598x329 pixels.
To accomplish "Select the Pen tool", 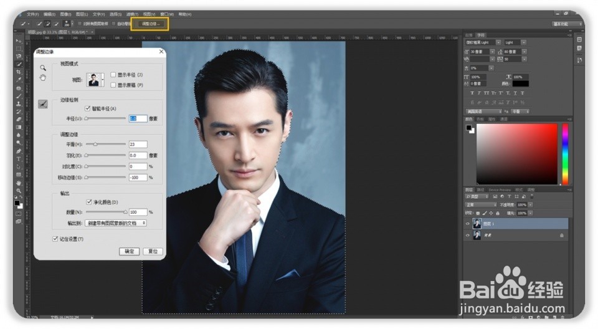I will [18, 151].
